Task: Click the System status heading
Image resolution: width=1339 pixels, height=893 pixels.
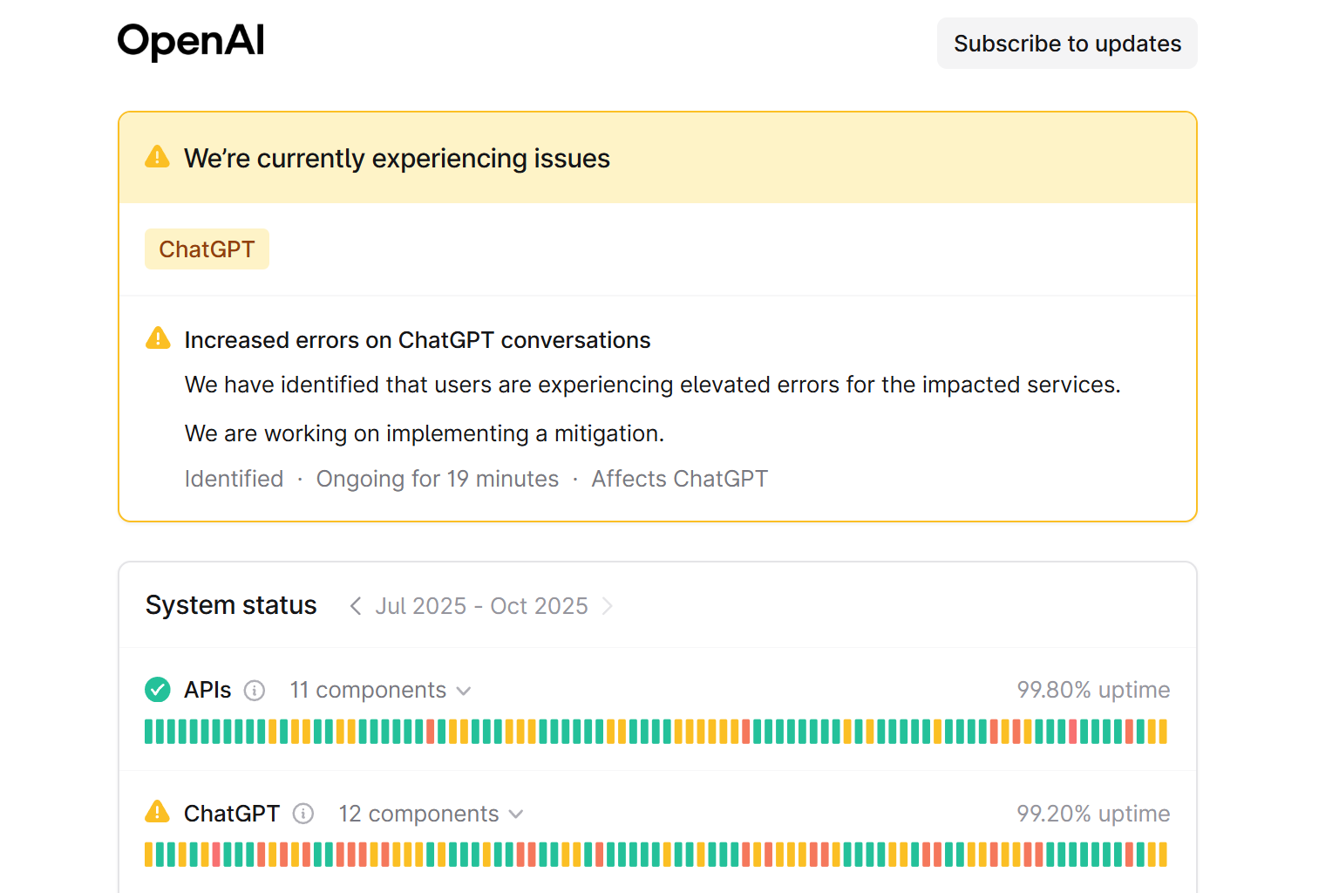Action: pos(231,605)
